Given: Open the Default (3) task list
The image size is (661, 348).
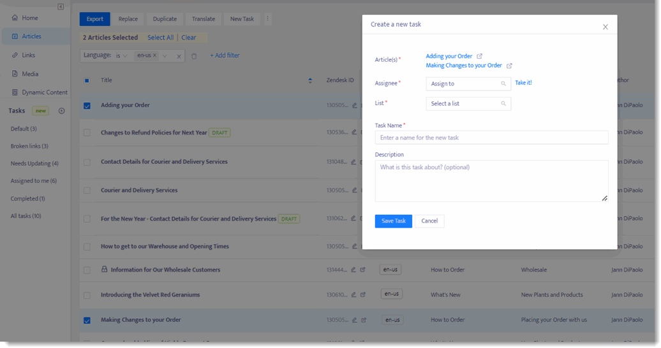Looking at the screenshot, I should click(24, 129).
